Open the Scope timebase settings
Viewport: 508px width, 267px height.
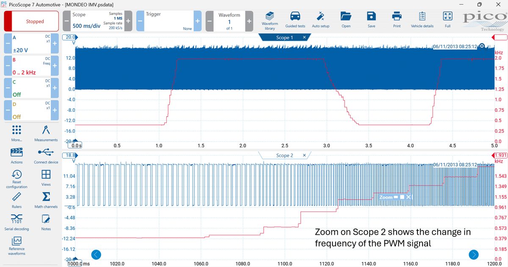(x=97, y=21)
